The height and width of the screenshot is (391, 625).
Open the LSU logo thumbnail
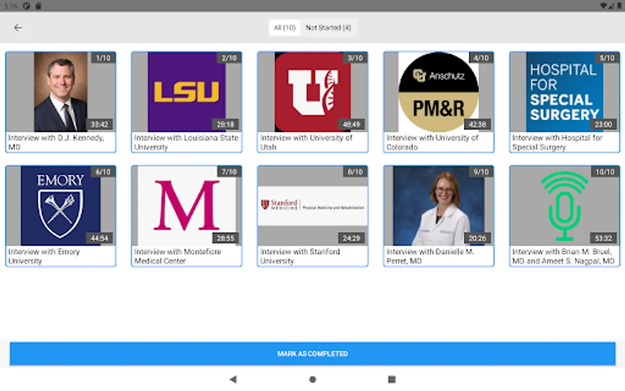click(187, 92)
